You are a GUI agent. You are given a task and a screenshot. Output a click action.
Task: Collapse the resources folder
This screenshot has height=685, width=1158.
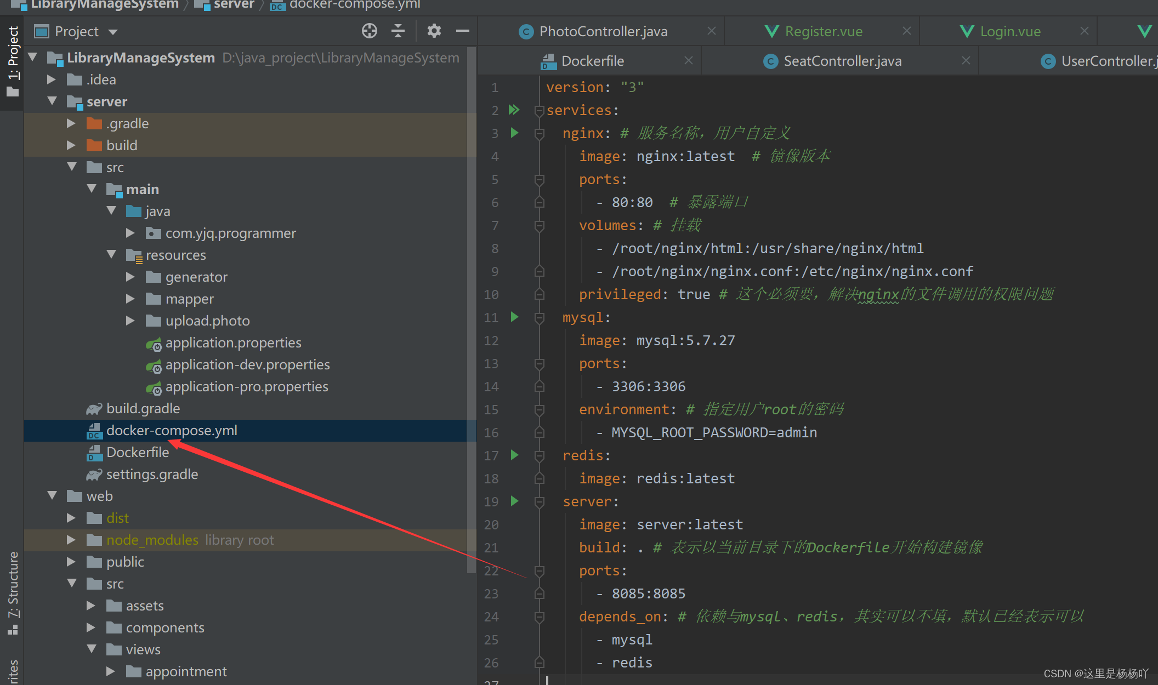click(111, 255)
